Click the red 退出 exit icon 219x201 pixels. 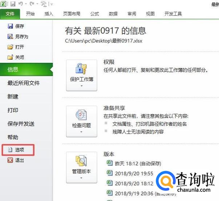coord(10,160)
